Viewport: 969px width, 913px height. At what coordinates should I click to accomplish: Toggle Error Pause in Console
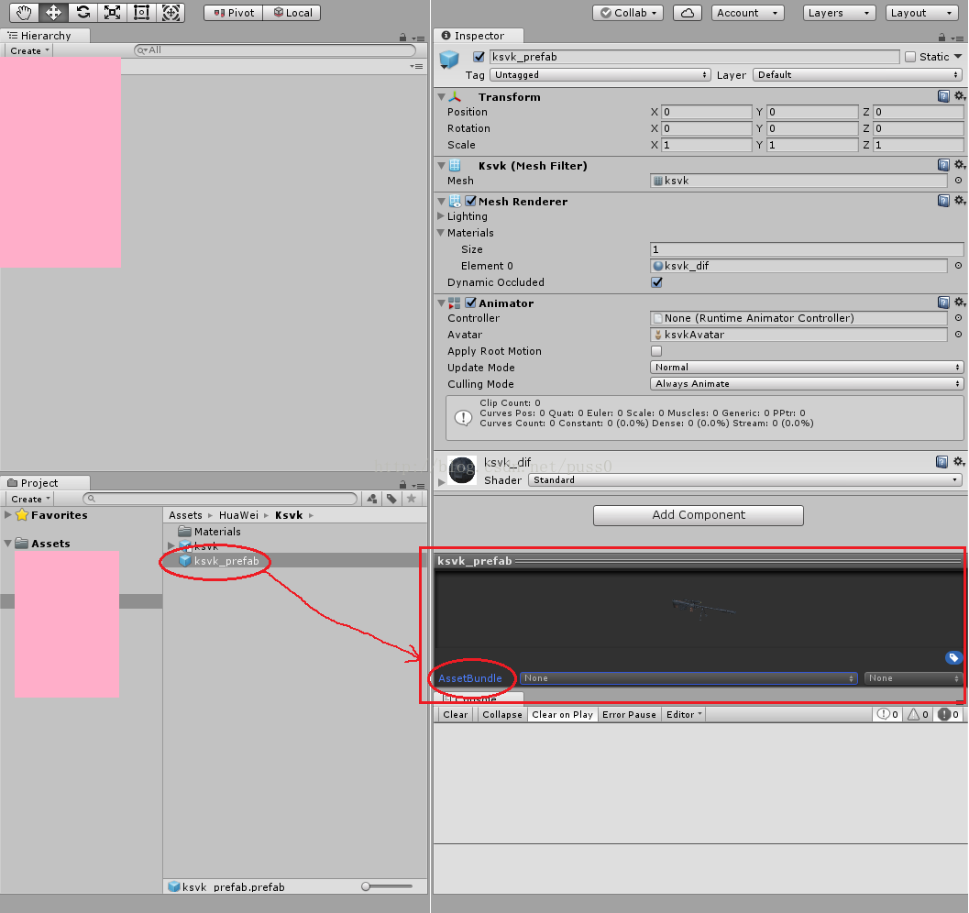coord(629,715)
